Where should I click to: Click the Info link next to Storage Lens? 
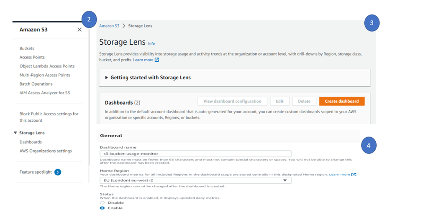point(151,43)
